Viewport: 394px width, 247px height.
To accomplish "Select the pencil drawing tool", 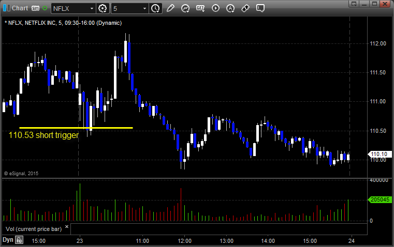I will point(171,8).
